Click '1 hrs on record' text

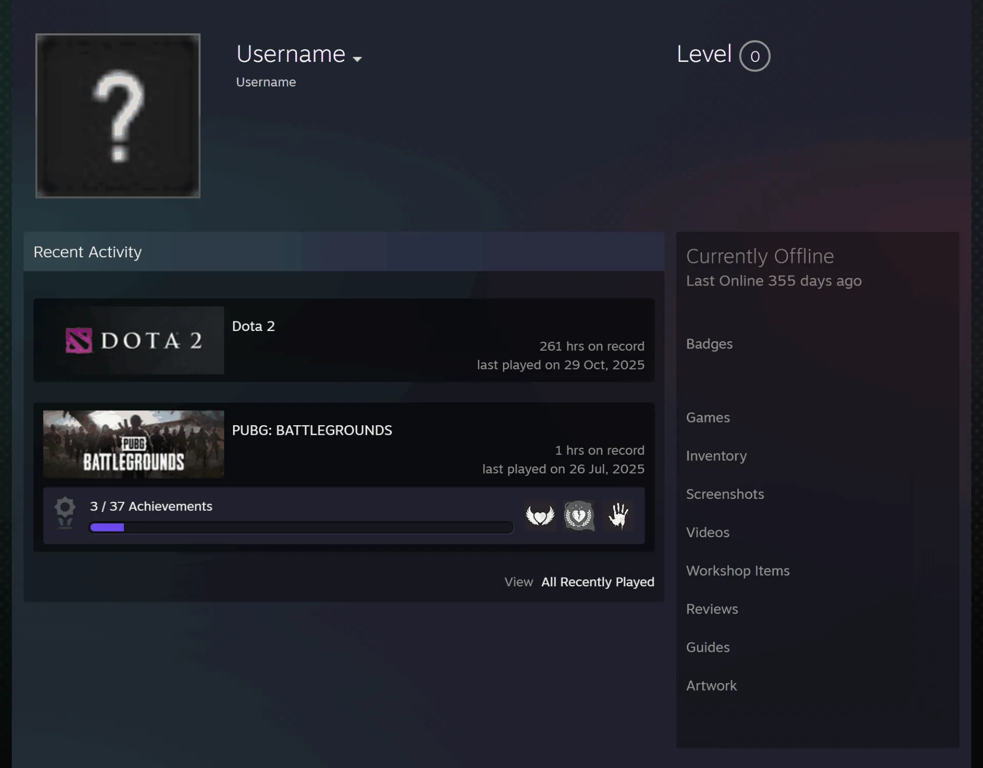(600, 450)
